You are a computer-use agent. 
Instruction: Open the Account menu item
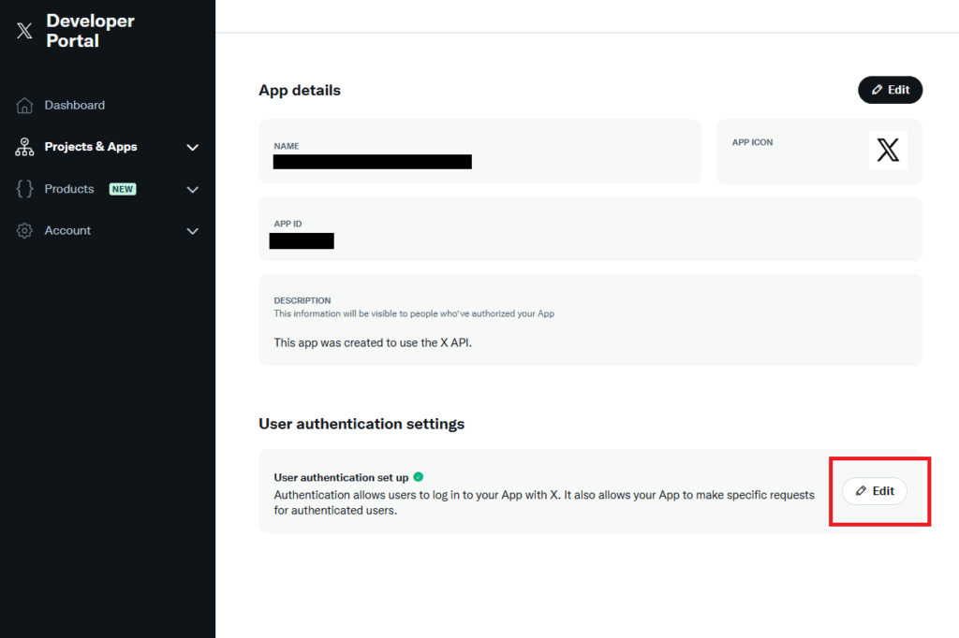click(x=67, y=231)
